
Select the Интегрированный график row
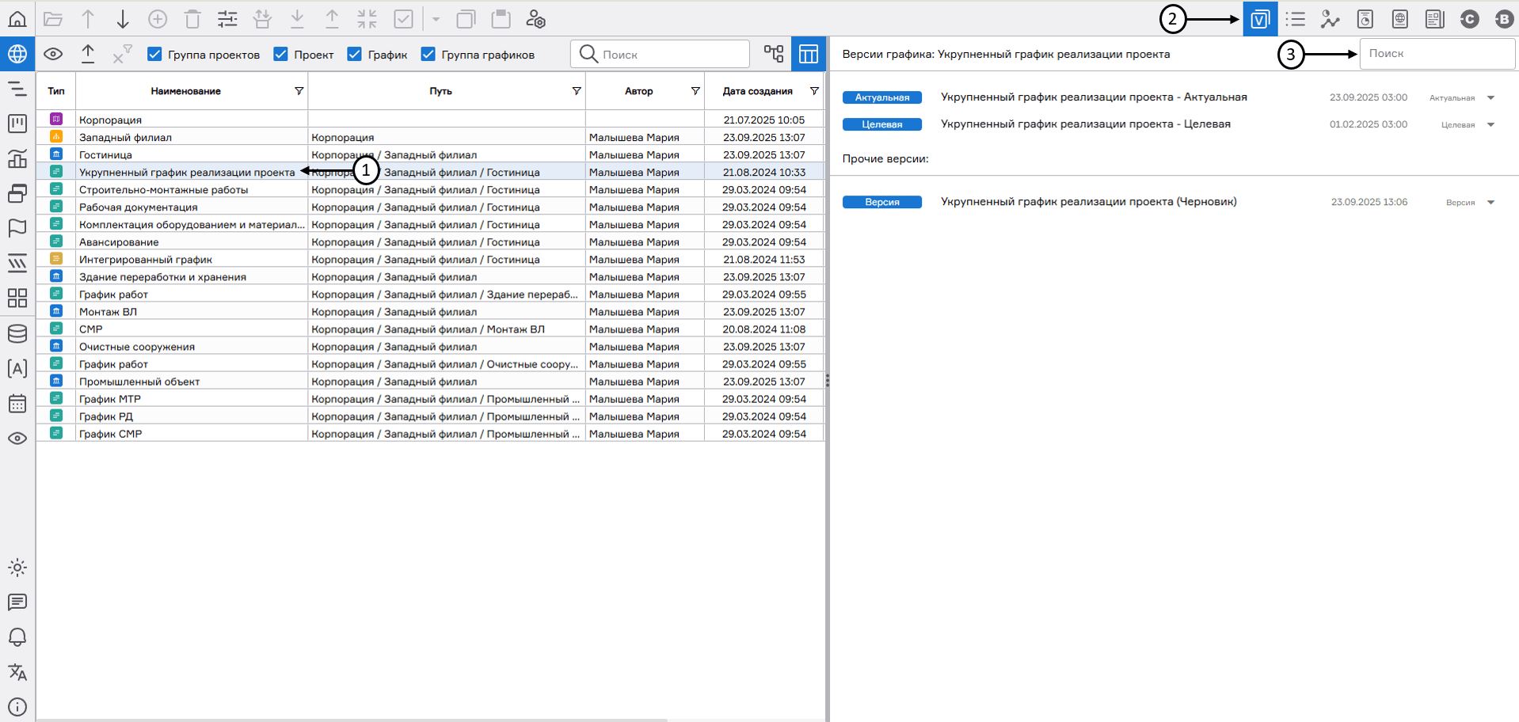coord(146,260)
